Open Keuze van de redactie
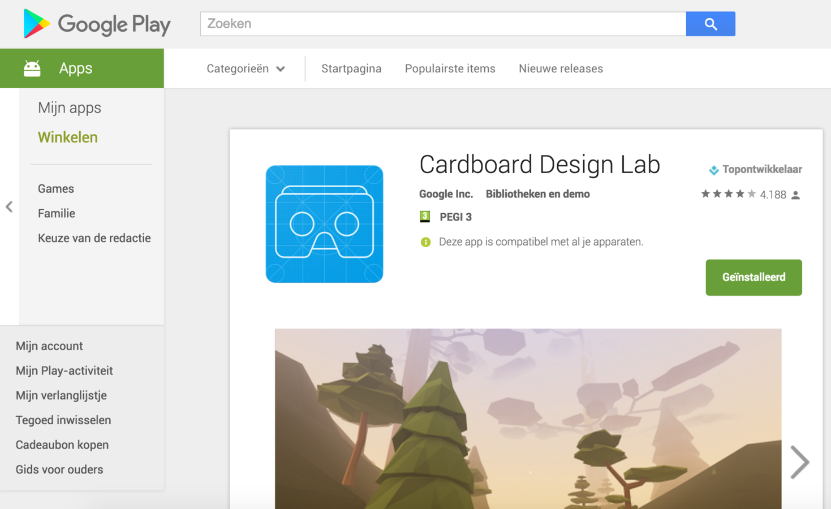Screen dimensions: 831x509 [94, 238]
